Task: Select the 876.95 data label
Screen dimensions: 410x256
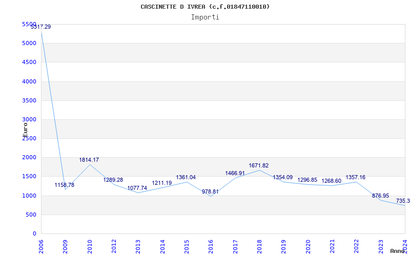Action: point(380,196)
